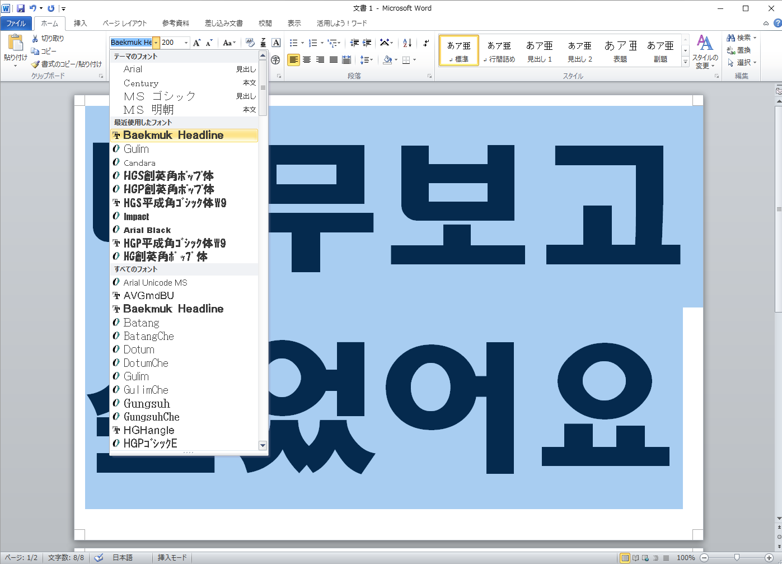Viewport: 782px width, 564px height.
Task: Click the zoom slider handle
Action: (x=737, y=558)
